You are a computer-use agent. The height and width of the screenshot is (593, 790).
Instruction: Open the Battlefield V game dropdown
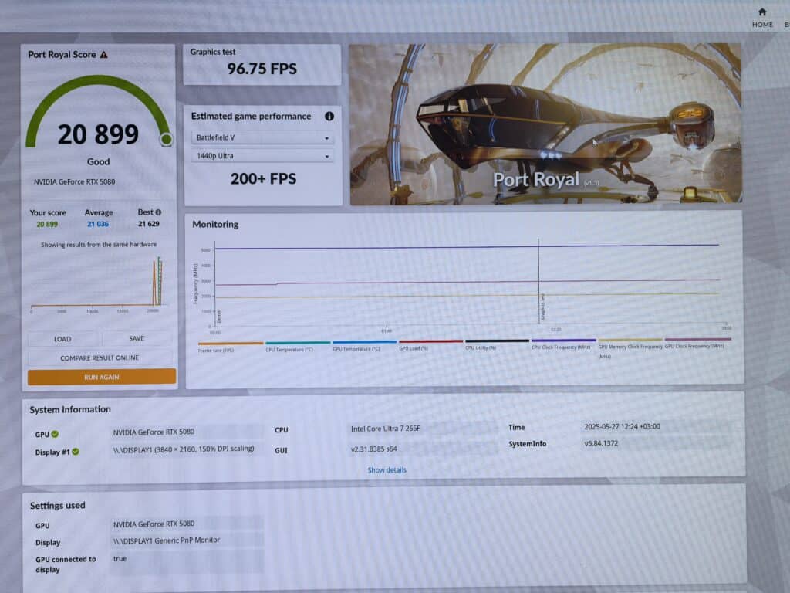pyautogui.click(x=262, y=137)
